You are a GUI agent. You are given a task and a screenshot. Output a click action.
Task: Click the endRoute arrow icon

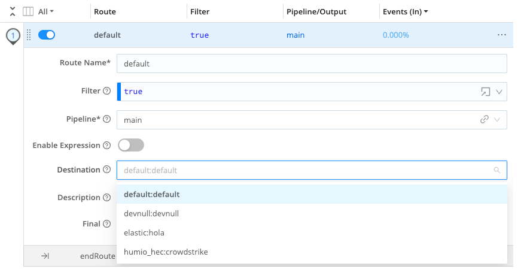coord(45,256)
